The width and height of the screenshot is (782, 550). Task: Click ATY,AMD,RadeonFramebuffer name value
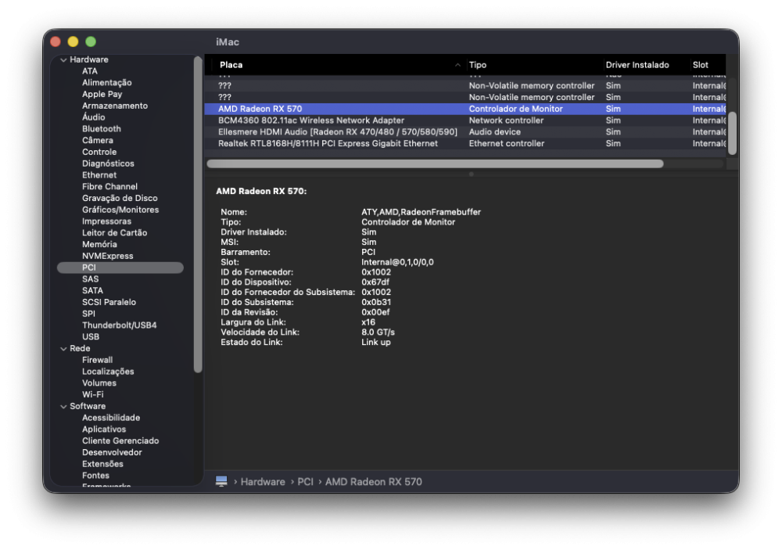(x=421, y=212)
